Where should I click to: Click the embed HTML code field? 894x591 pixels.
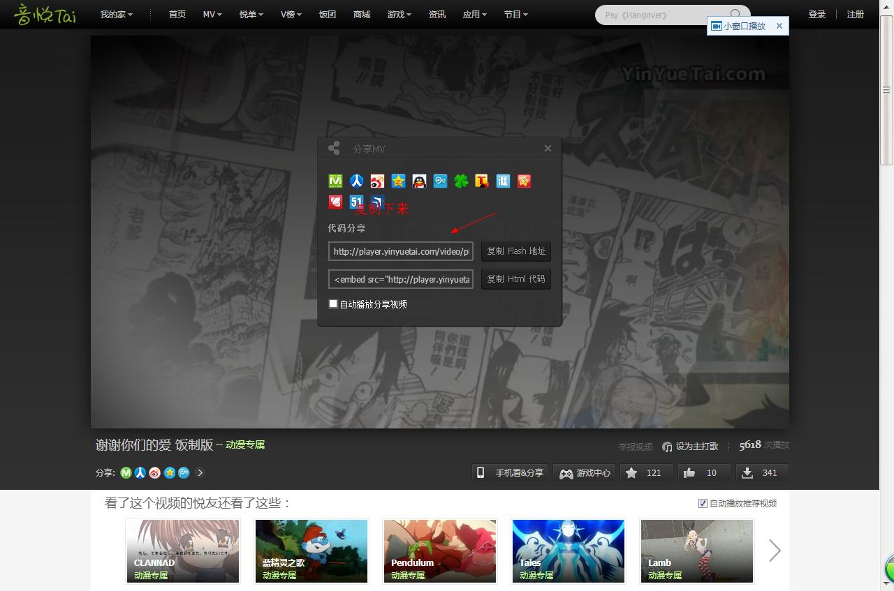pyautogui.click(x=401, y=279)
